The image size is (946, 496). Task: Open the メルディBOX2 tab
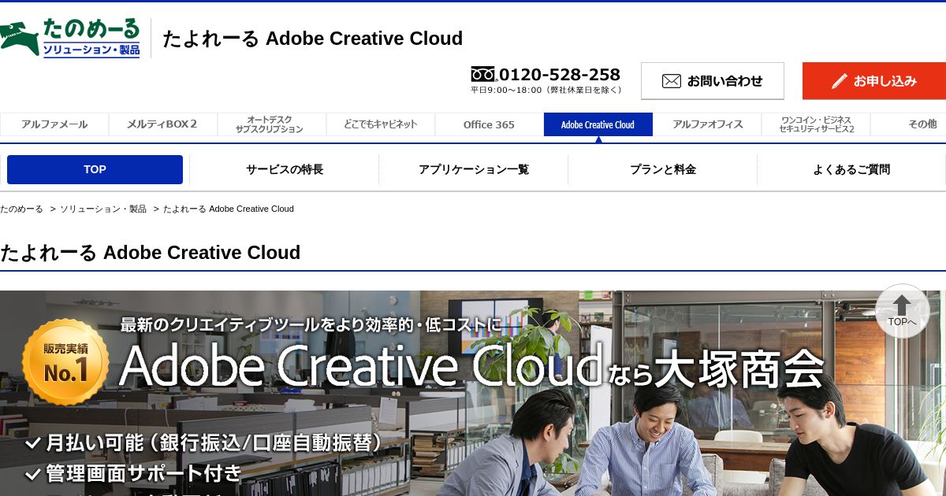(162, 124)
